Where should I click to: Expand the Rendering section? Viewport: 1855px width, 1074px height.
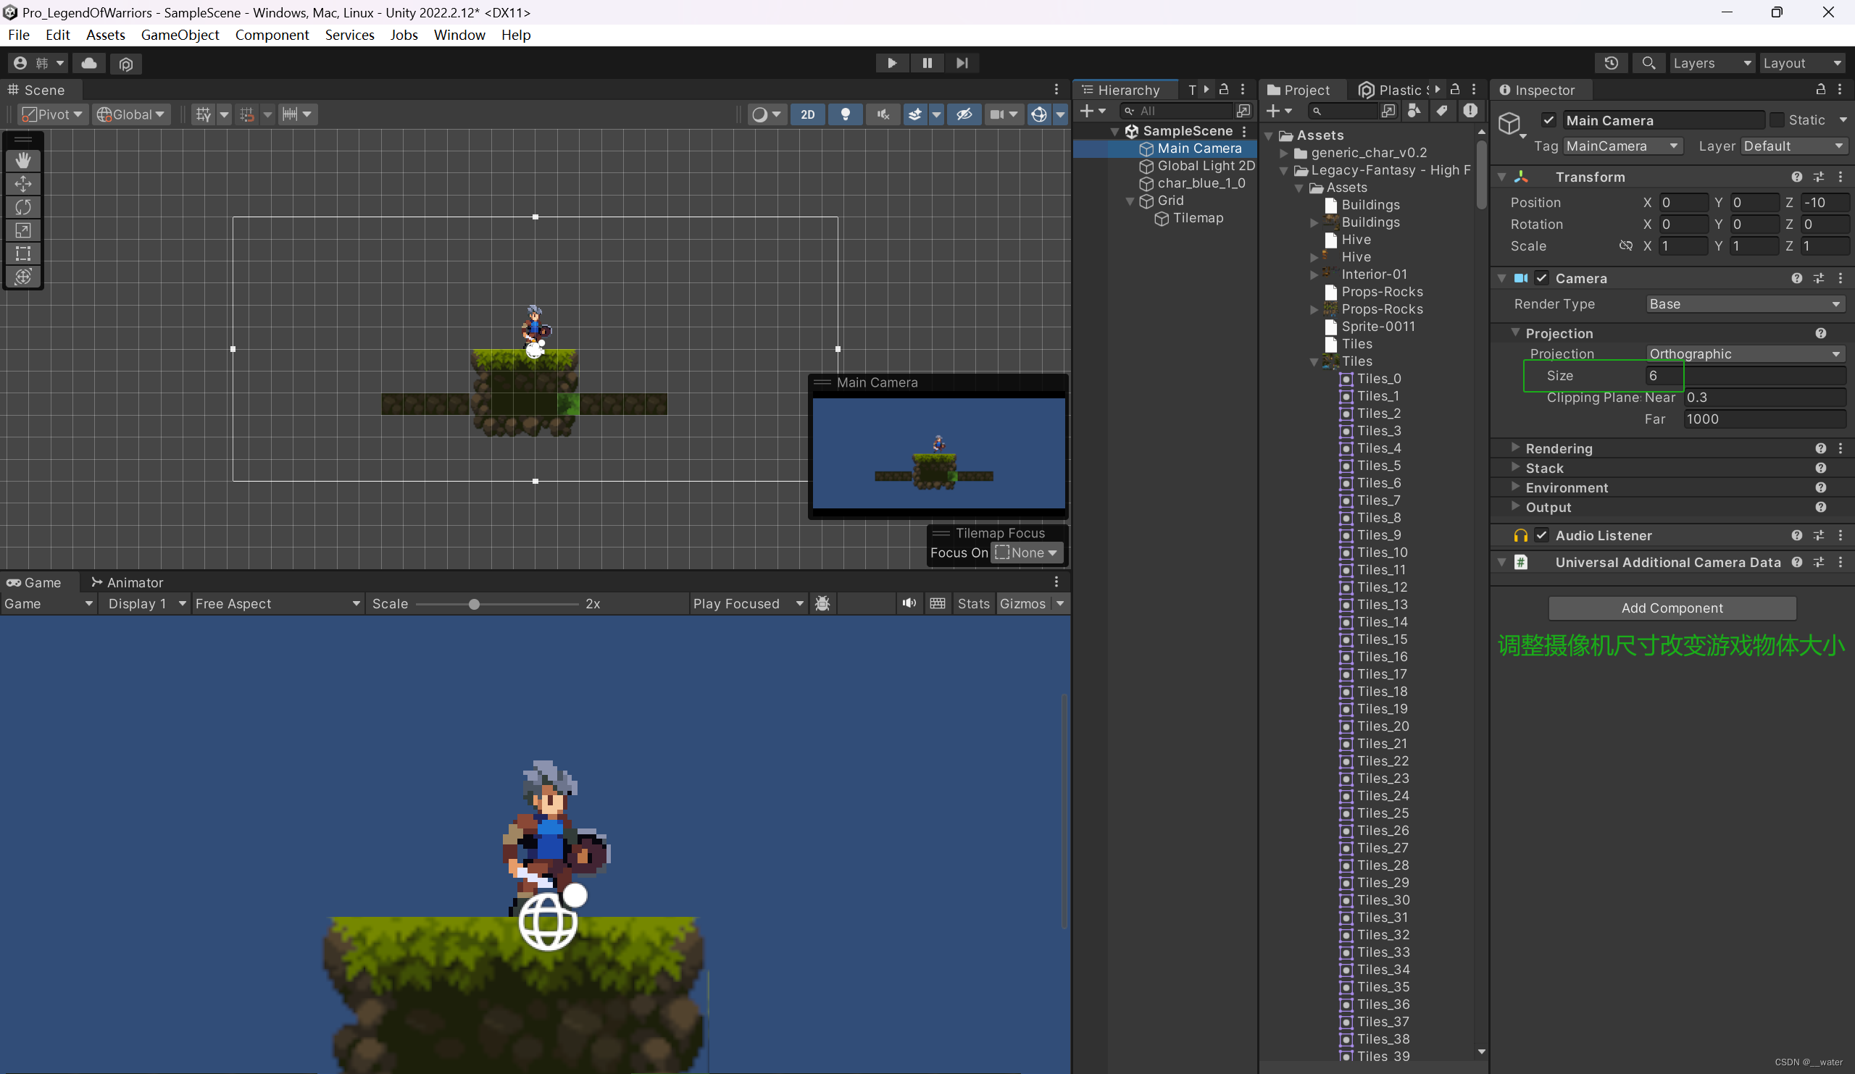point(1558,448)
